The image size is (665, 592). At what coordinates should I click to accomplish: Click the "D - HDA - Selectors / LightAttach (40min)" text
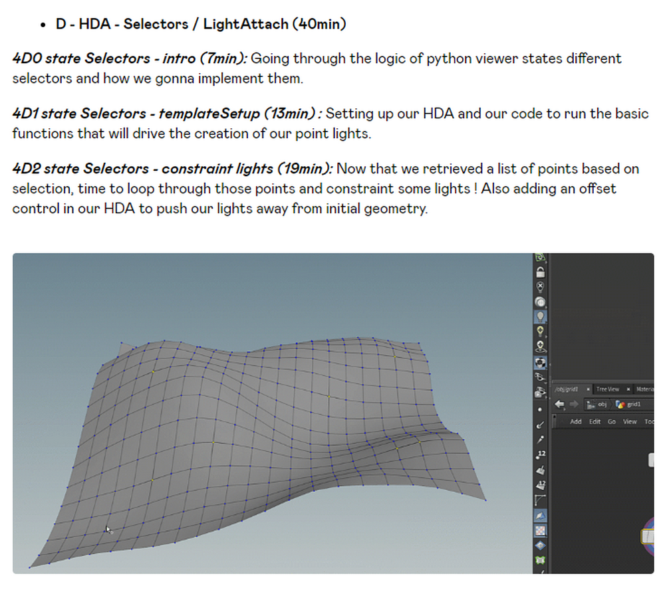point(201,24)
